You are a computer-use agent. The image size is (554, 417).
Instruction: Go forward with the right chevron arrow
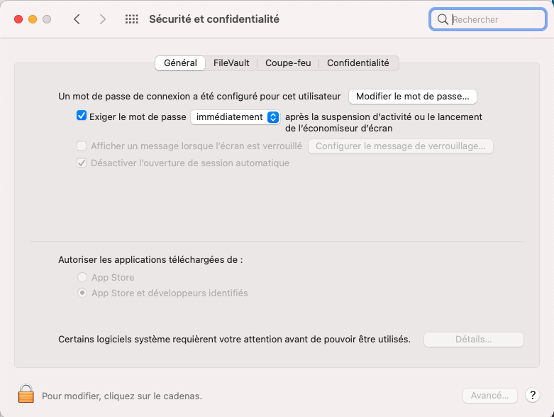pyautogui.click(x=102, y=19)
